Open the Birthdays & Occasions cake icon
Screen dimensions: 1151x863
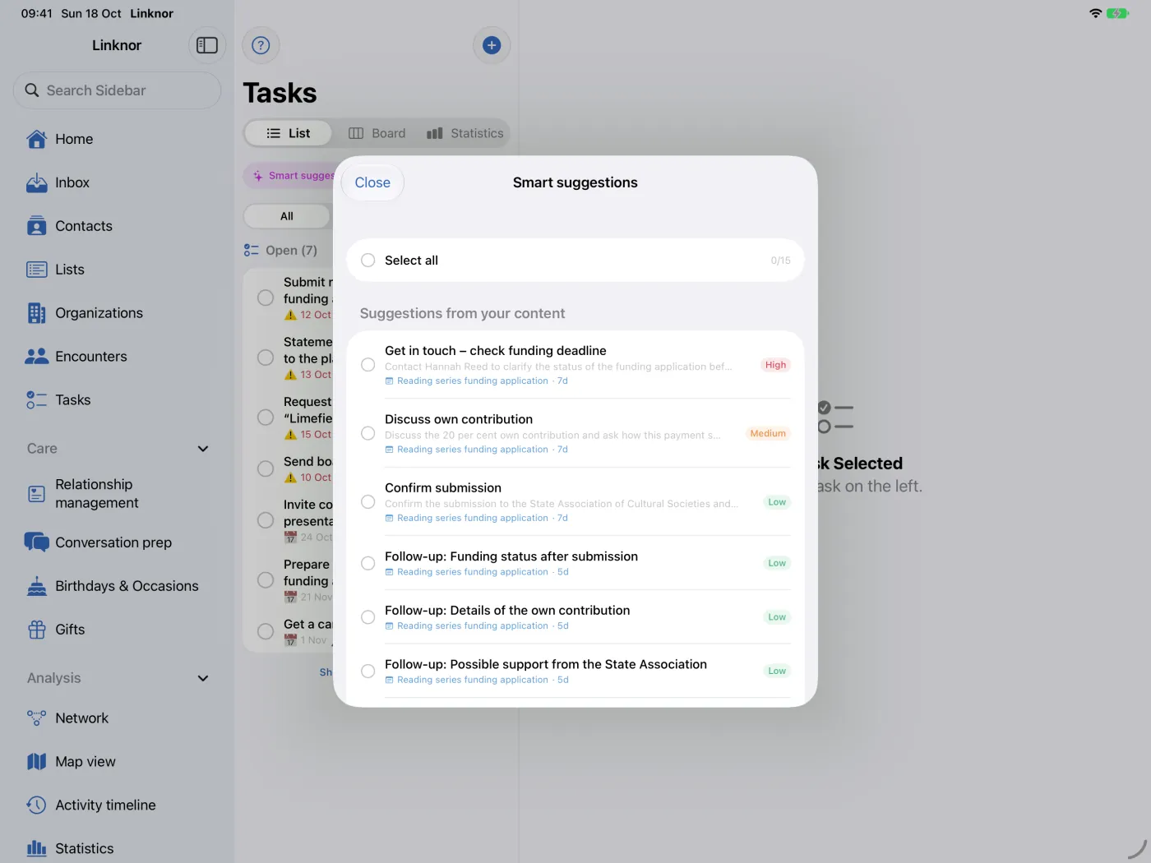pyautogui.click(x=37, y=586)
